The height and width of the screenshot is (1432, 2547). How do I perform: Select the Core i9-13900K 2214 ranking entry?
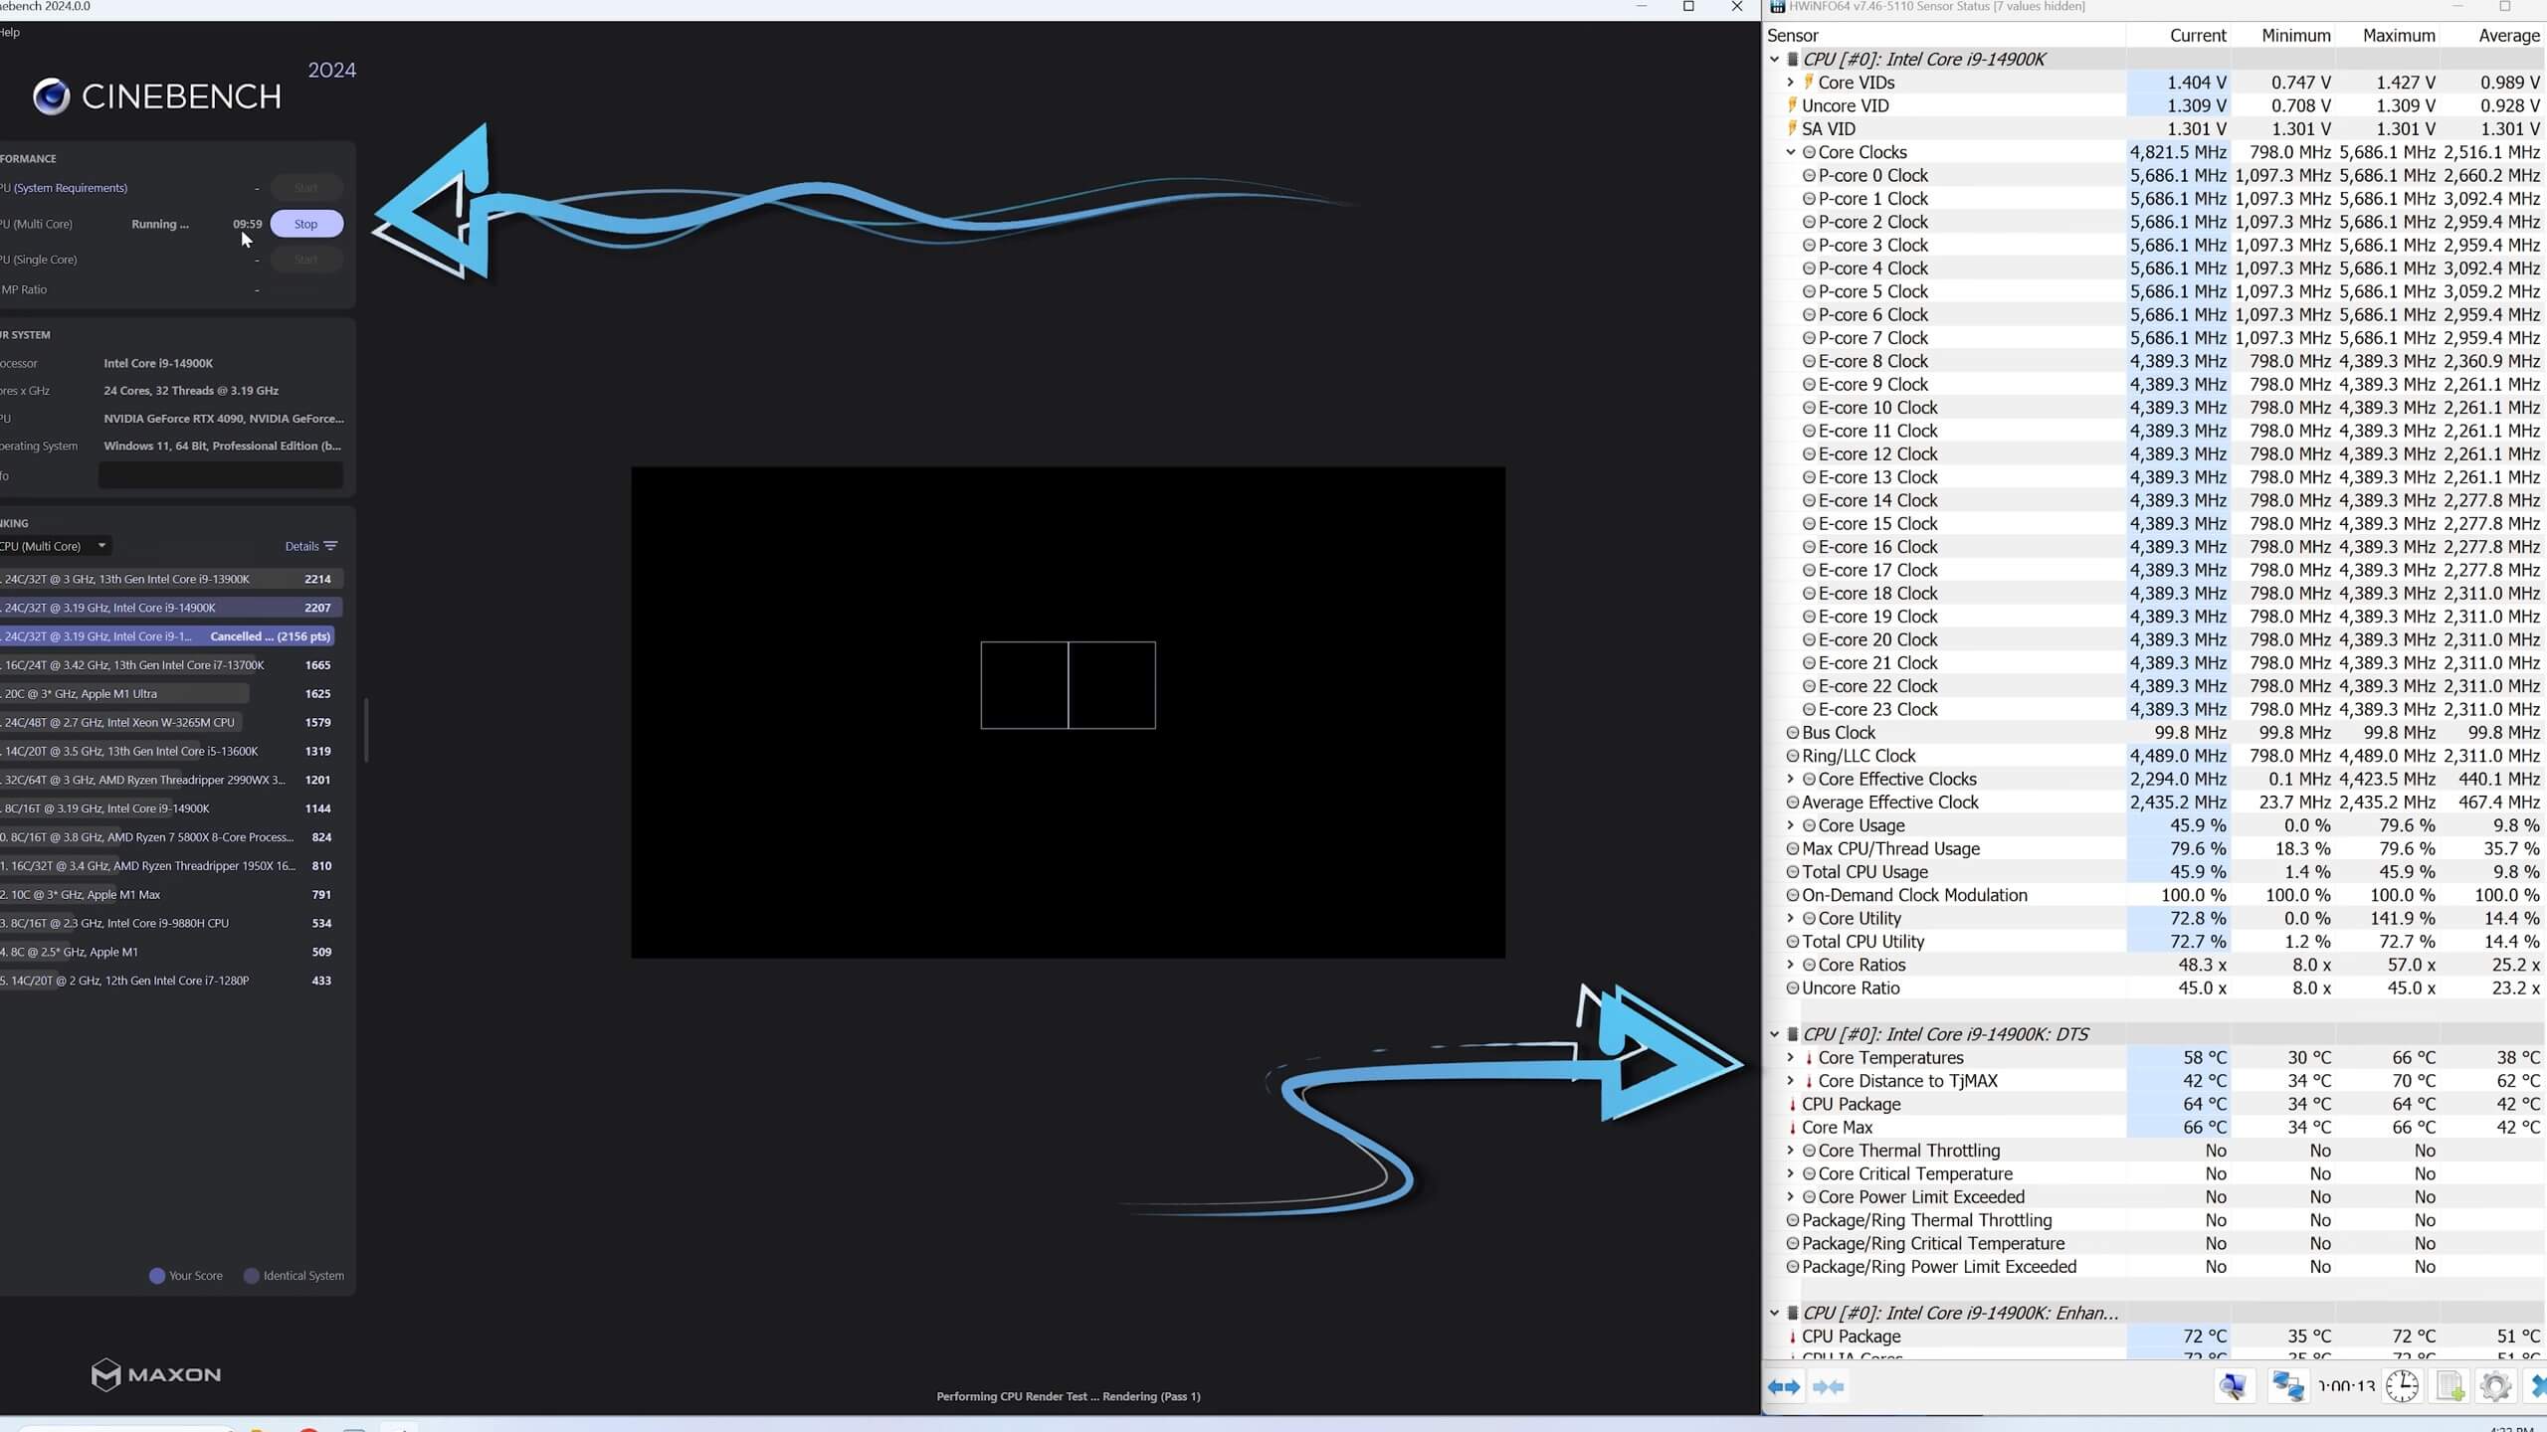point(171,579)
